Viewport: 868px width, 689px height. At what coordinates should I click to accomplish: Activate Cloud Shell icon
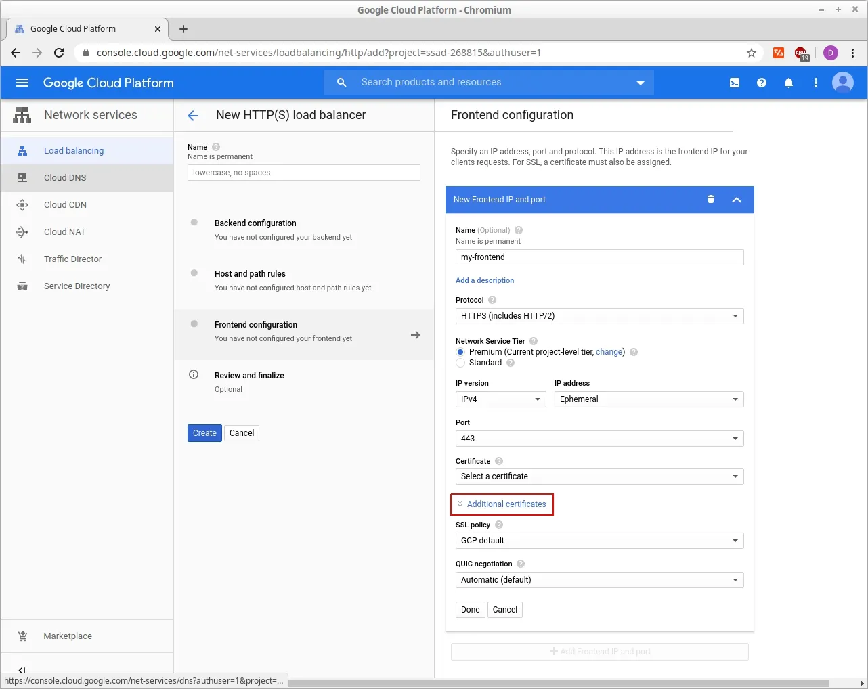click(735, 83)
